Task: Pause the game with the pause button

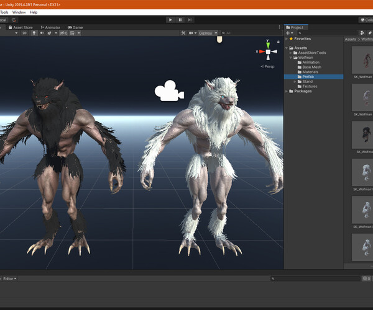Action: coord(180,20)
